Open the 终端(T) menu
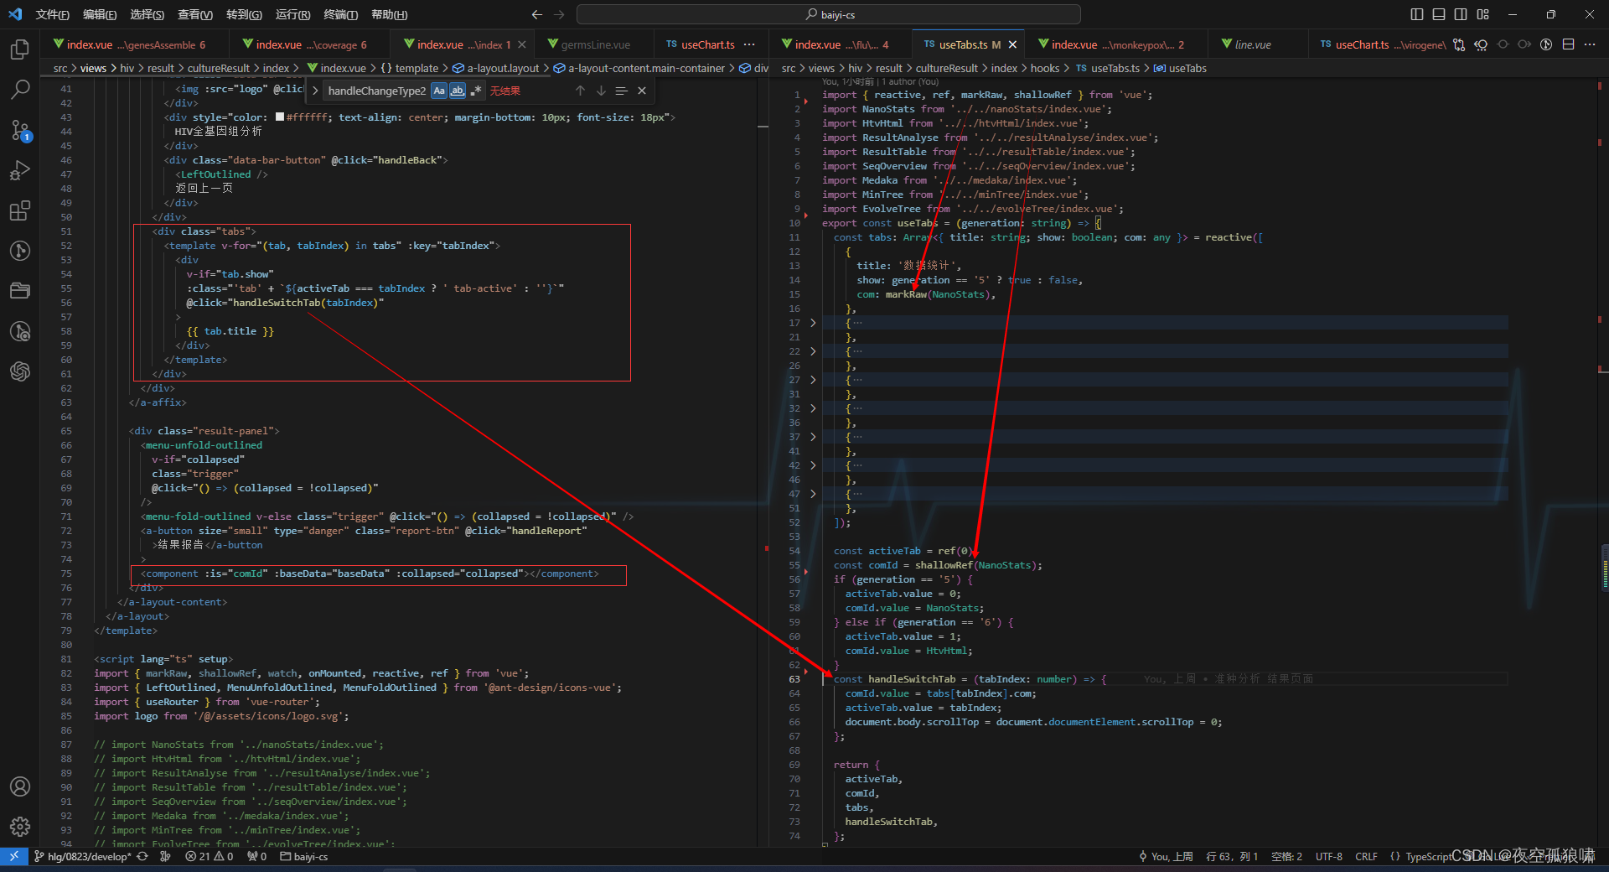 pyautogui.click(x=340, y=14)
